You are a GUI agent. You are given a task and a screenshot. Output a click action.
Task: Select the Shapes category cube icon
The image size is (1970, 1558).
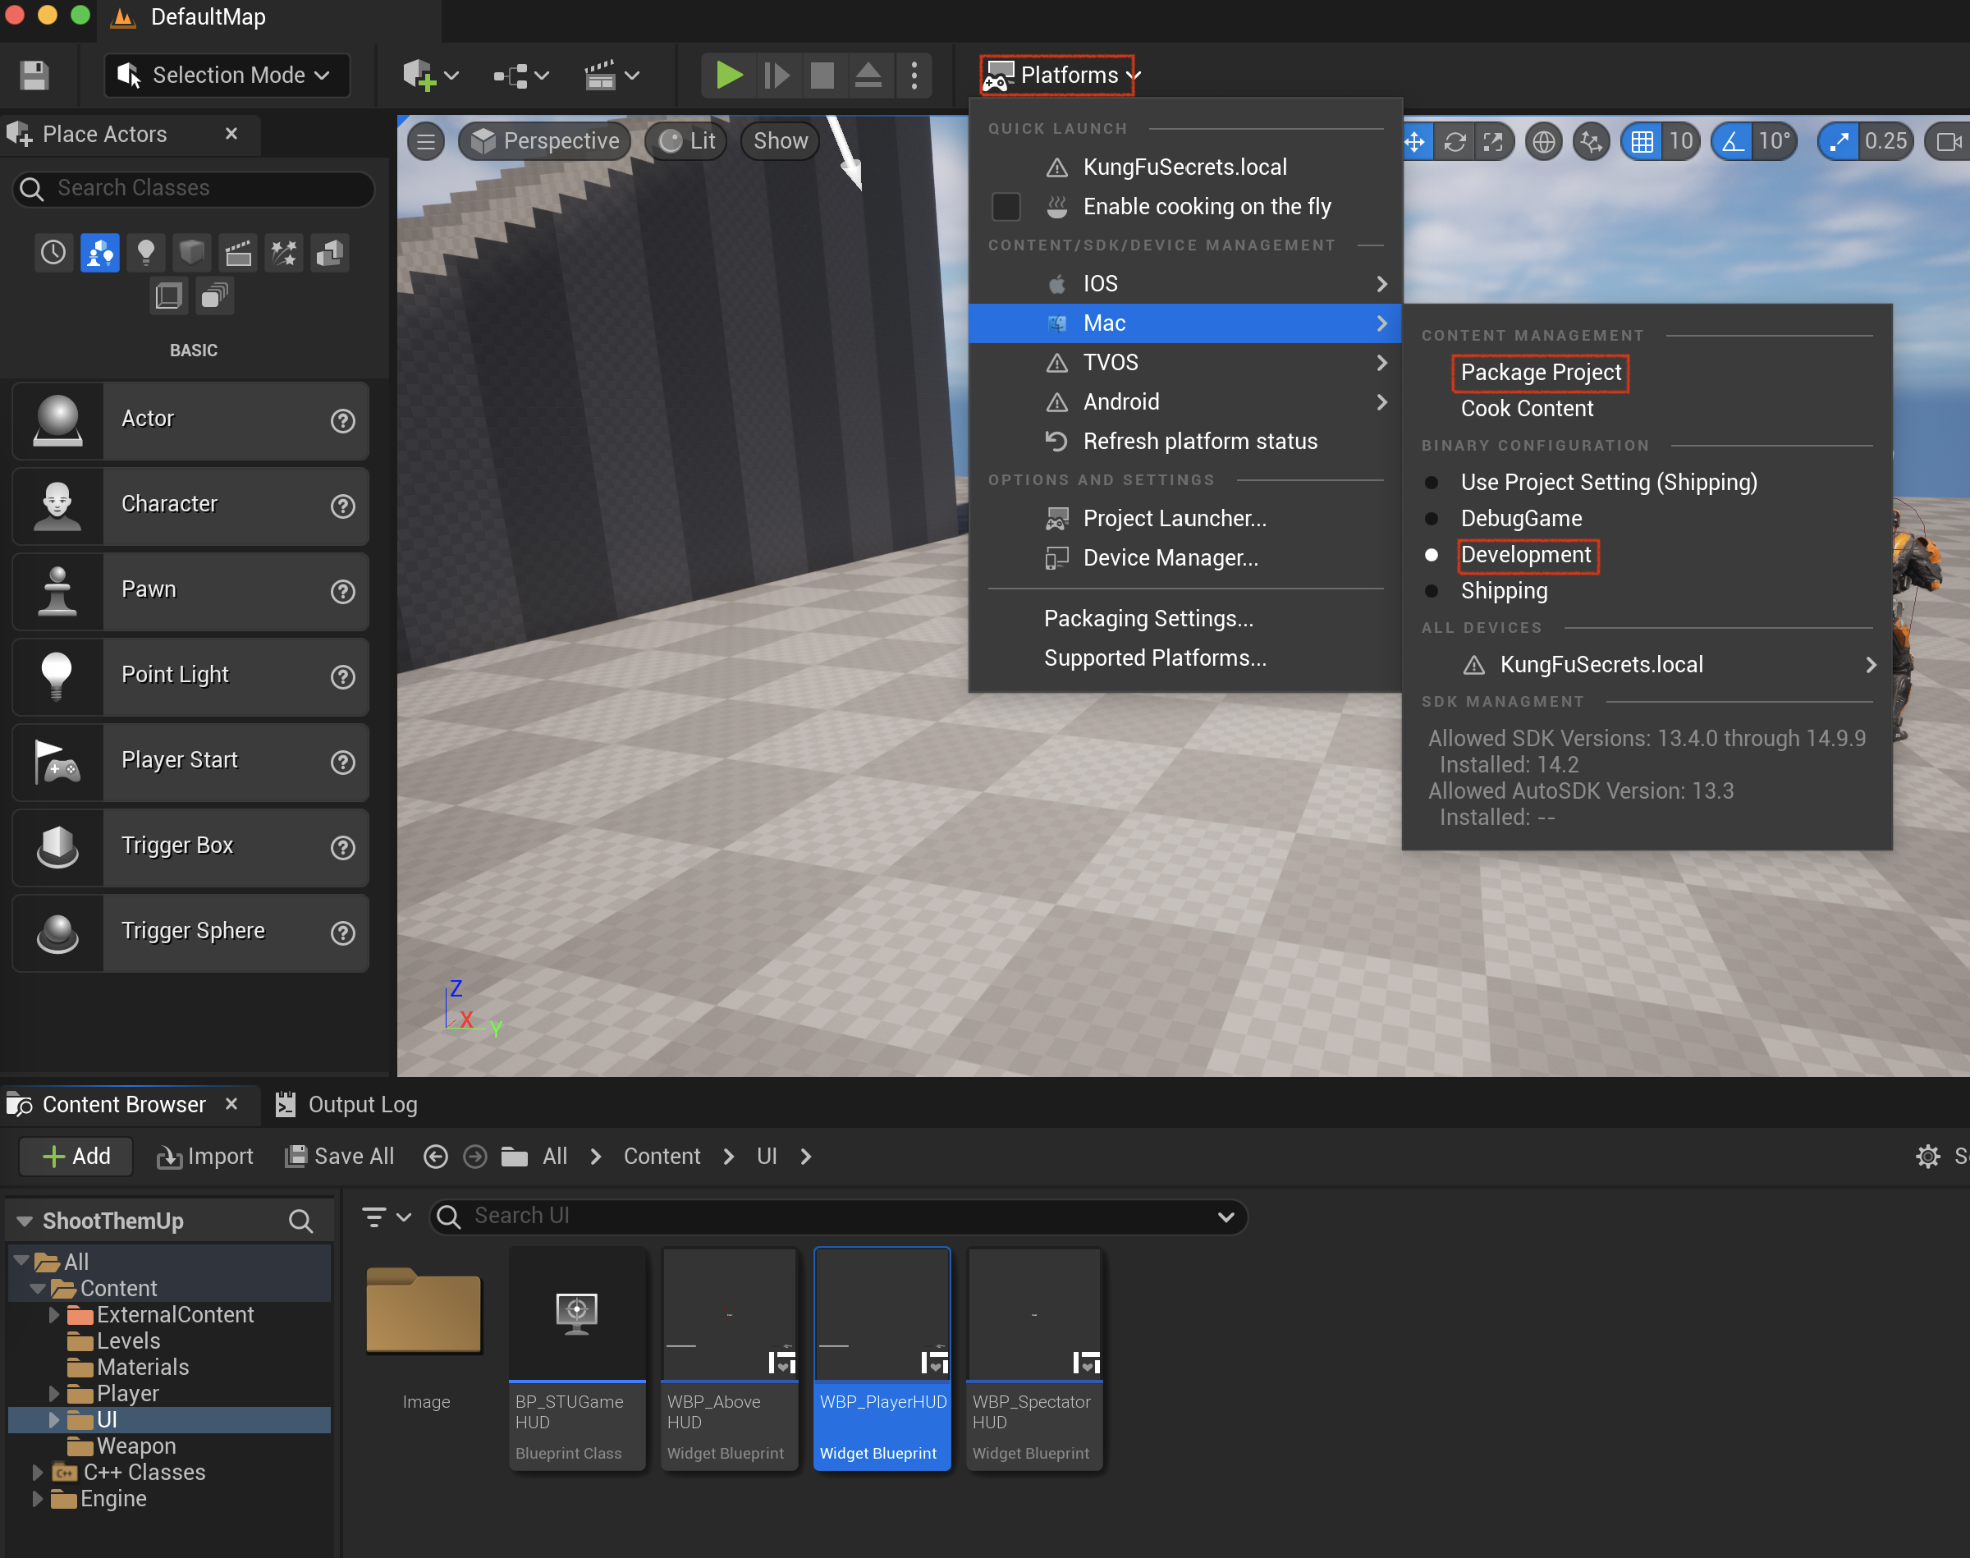pyautogui.click(x=191, y=253)
